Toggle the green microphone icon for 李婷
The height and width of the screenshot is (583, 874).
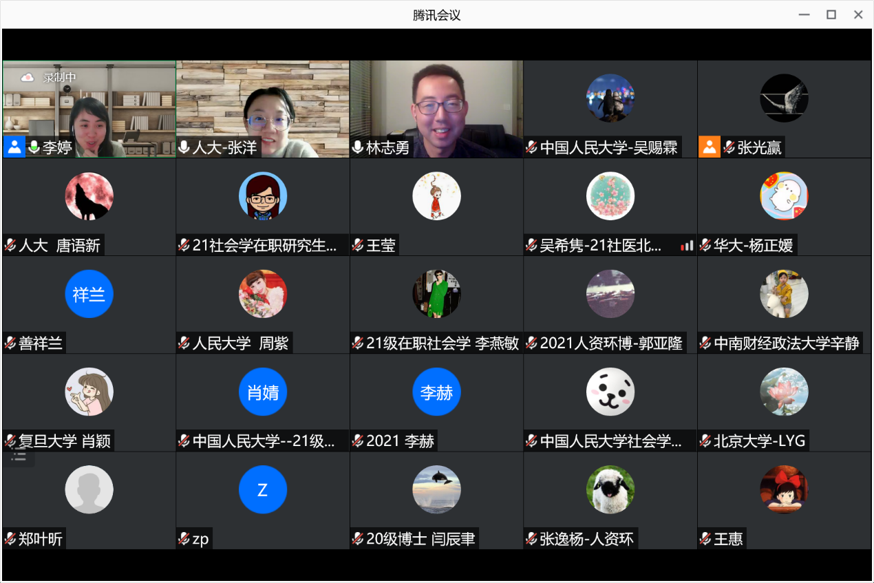coord(34,147)
